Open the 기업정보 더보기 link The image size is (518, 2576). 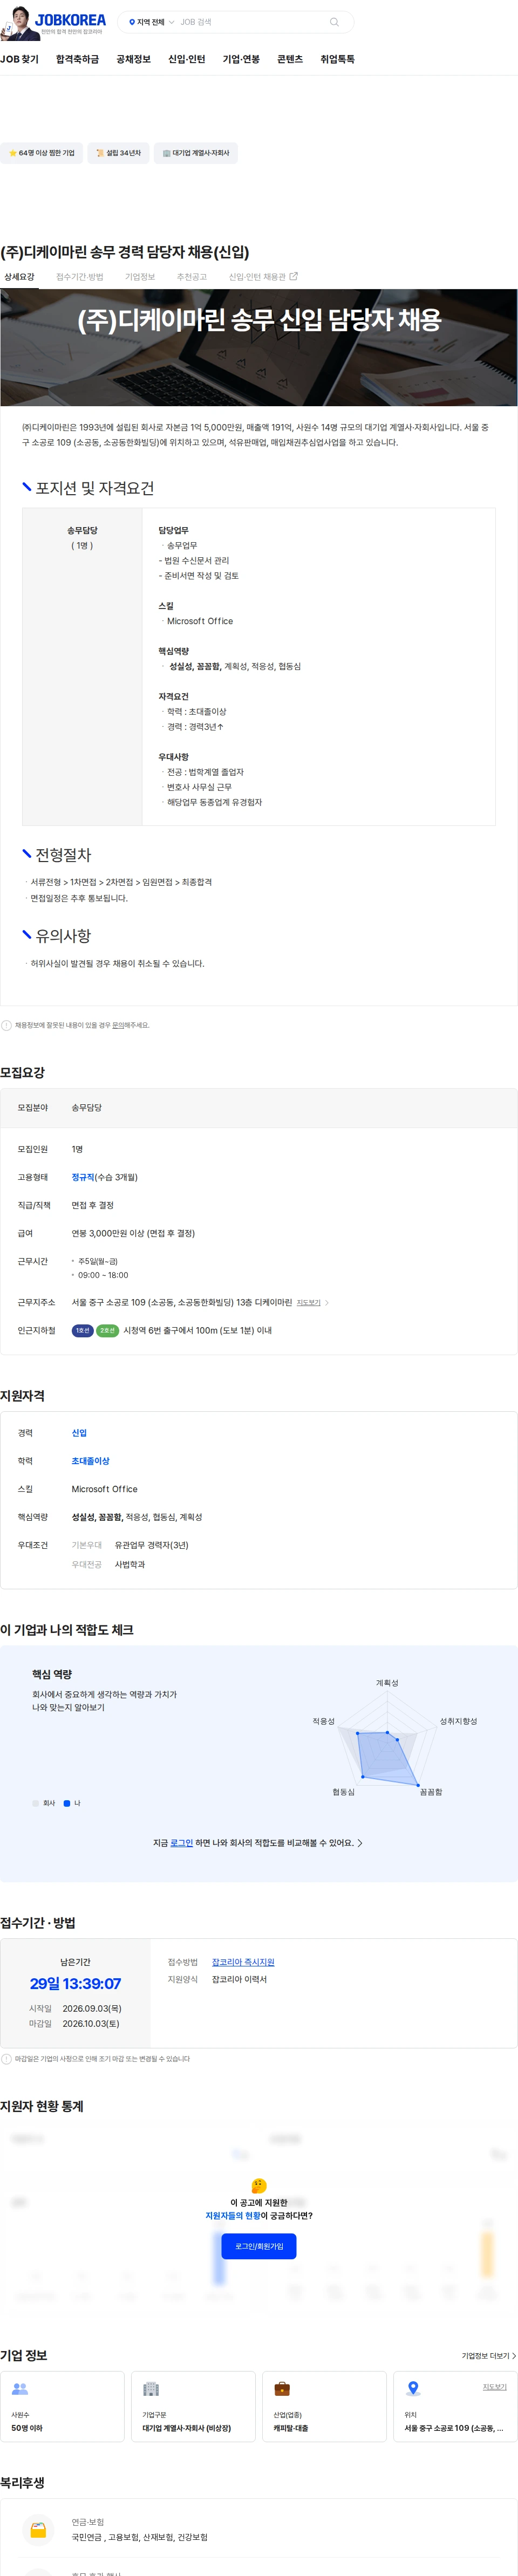point(489,2356)
